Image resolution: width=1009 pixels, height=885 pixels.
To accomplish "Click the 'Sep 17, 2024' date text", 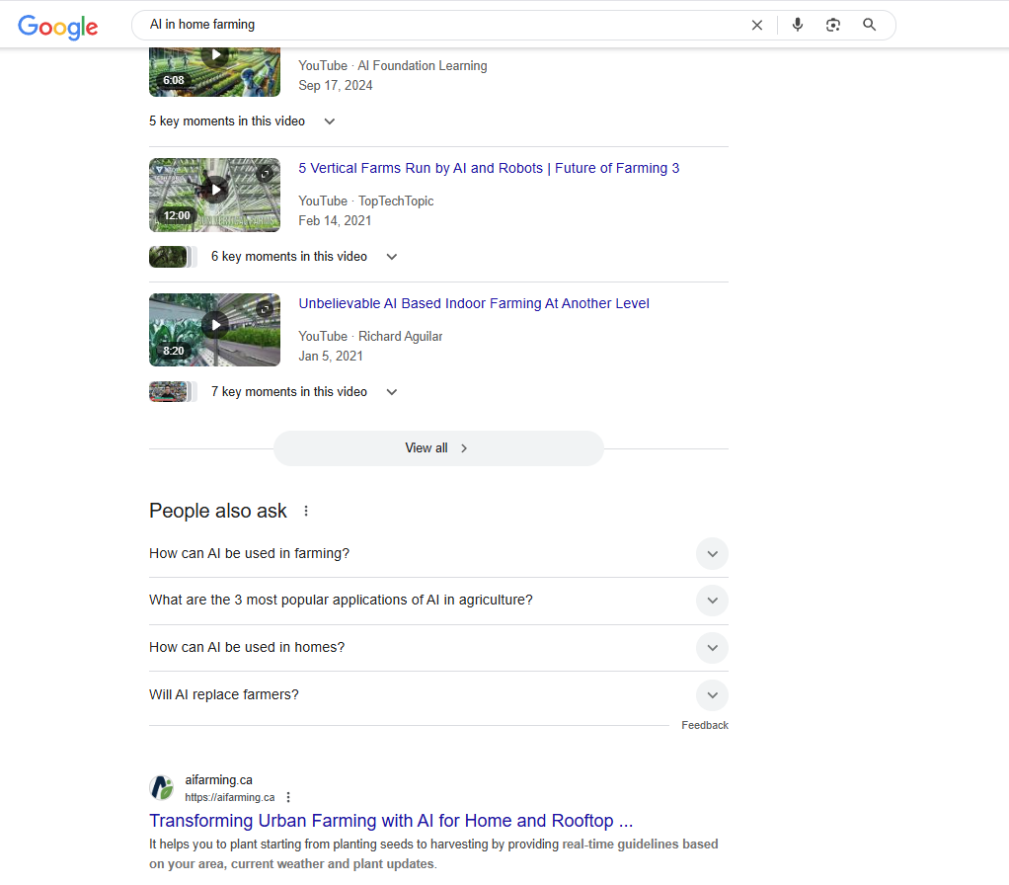I will [x=336, y=86].
